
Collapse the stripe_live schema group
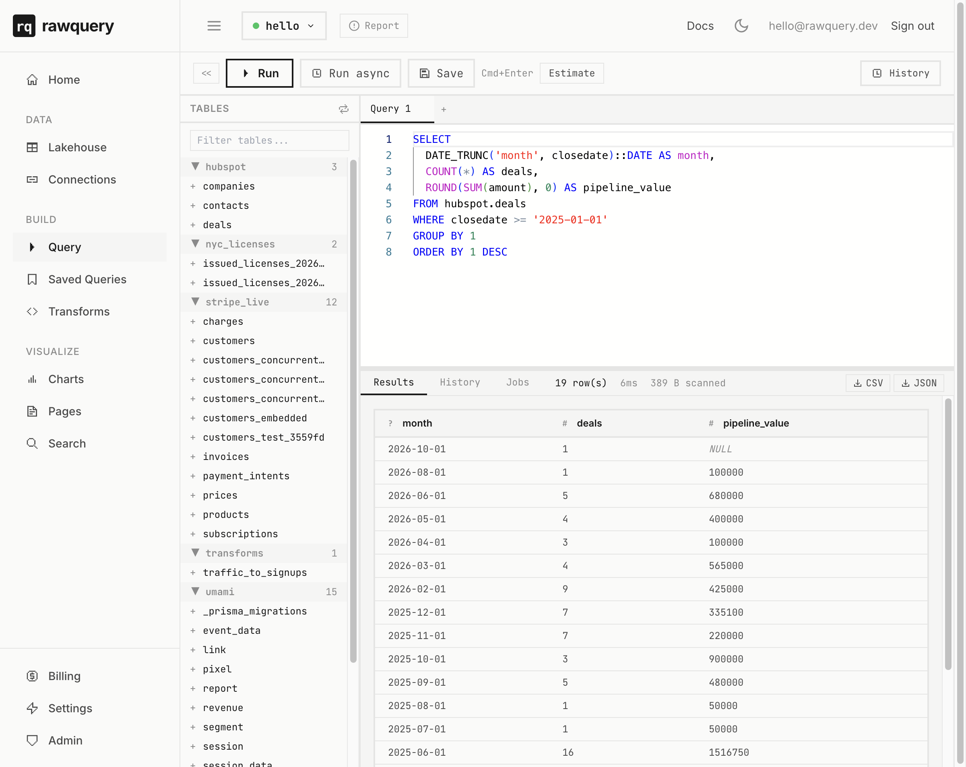(x=195, y=301)
